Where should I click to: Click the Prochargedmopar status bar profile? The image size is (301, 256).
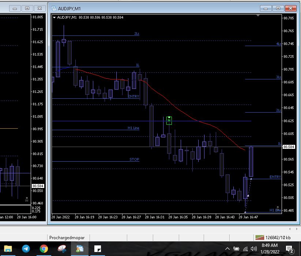(67, 238)
